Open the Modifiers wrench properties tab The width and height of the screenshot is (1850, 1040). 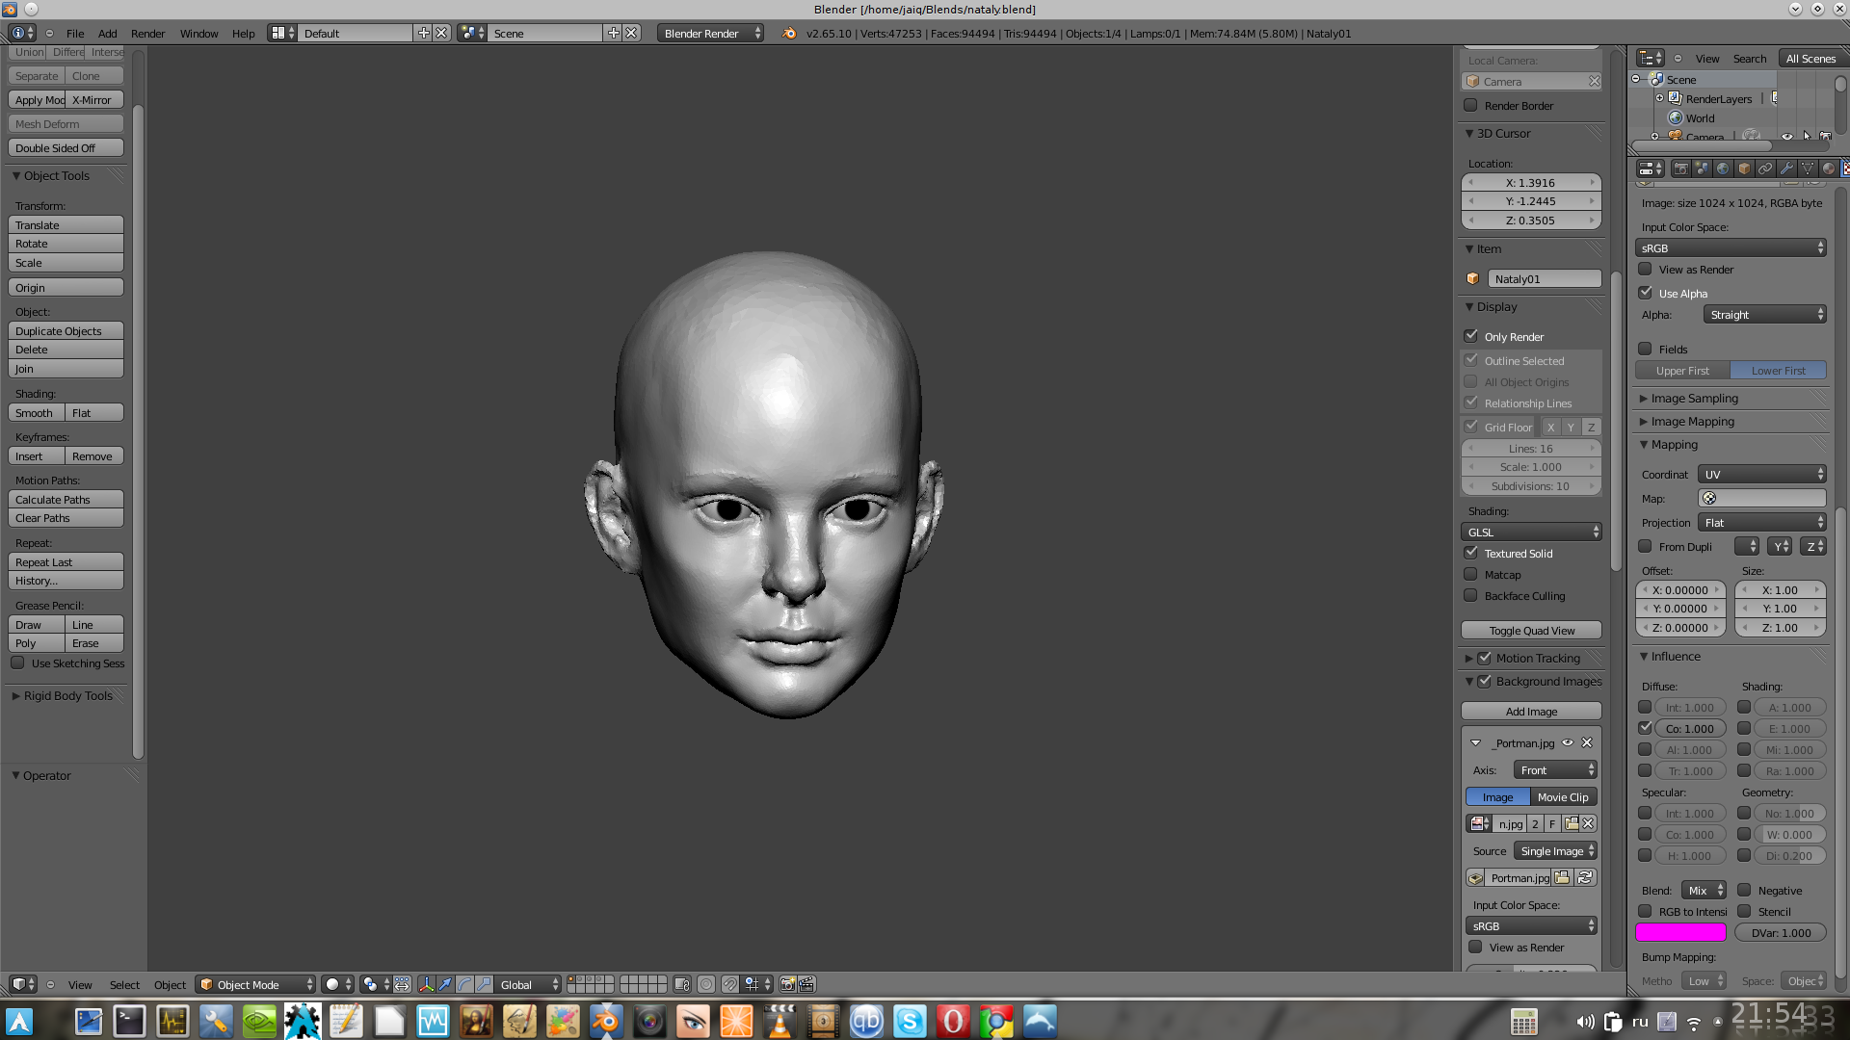[1786, 169]
